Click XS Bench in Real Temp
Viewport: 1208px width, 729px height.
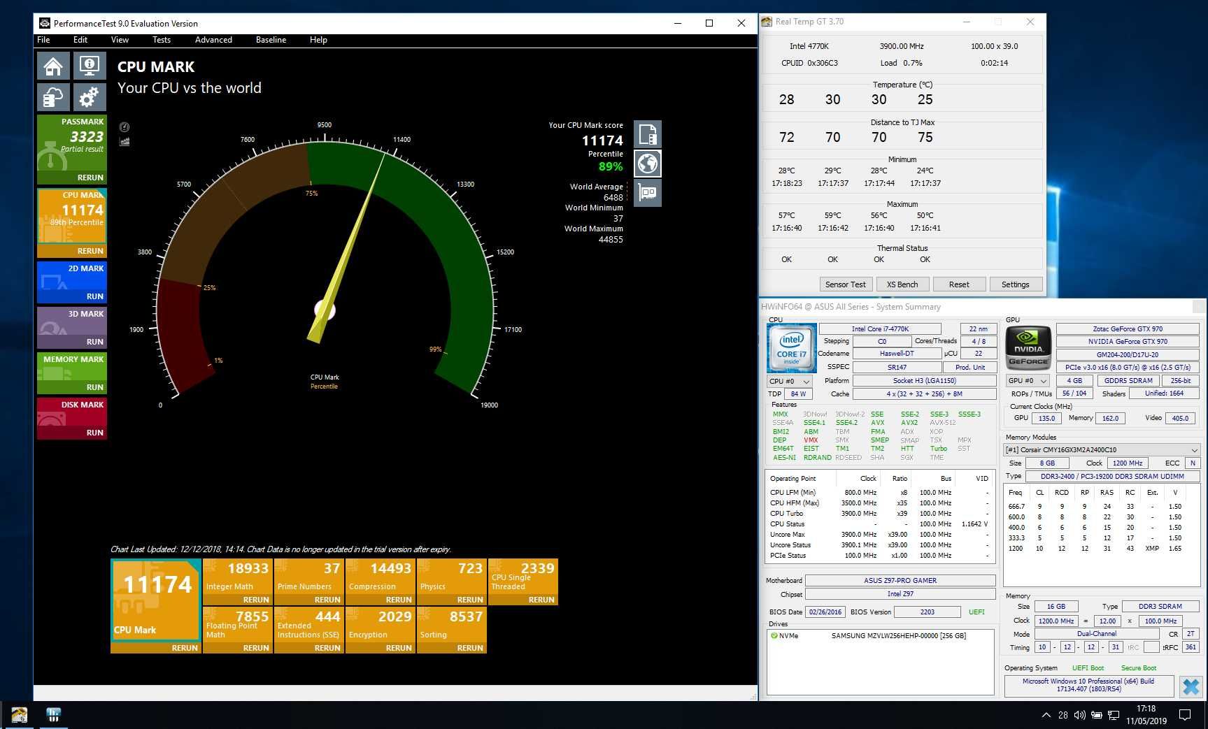coord(902,284)
